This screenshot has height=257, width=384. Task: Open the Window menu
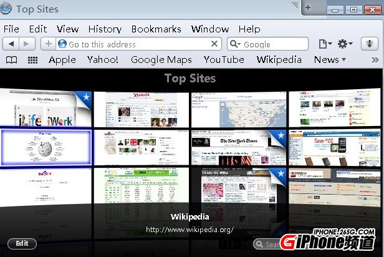210,29
